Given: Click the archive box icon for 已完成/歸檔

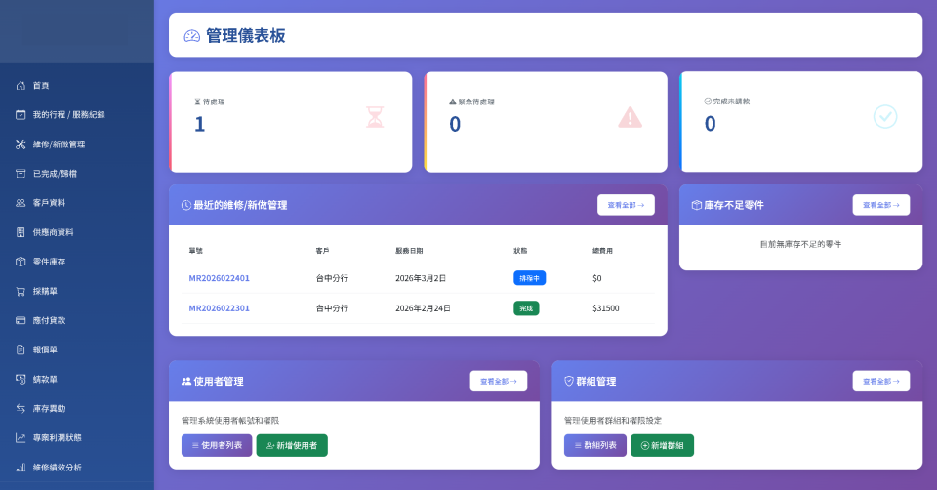Looking at the screenshot, I should click(20, 174).
